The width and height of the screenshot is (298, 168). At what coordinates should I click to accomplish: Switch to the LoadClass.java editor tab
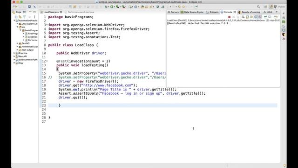coord(51,12)
